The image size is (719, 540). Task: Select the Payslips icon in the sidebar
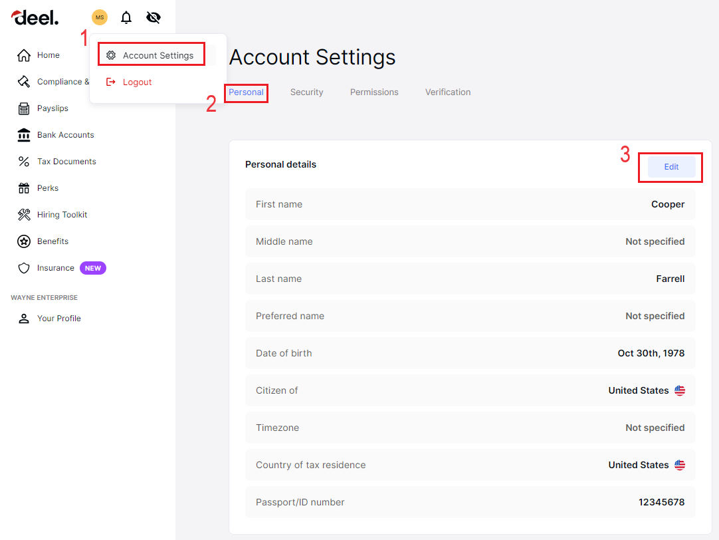pos(23,108)
